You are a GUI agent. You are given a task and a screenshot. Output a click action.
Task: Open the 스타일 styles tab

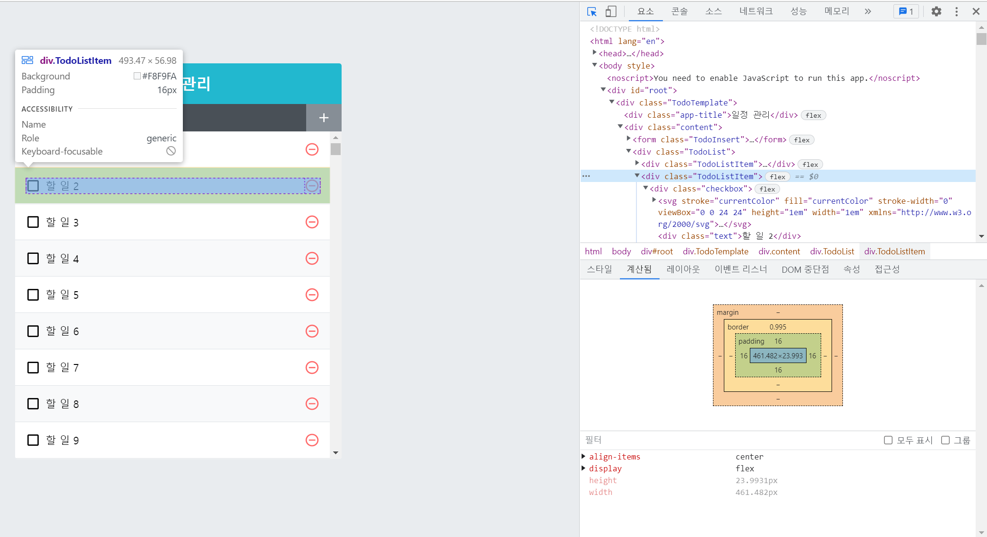599,269
